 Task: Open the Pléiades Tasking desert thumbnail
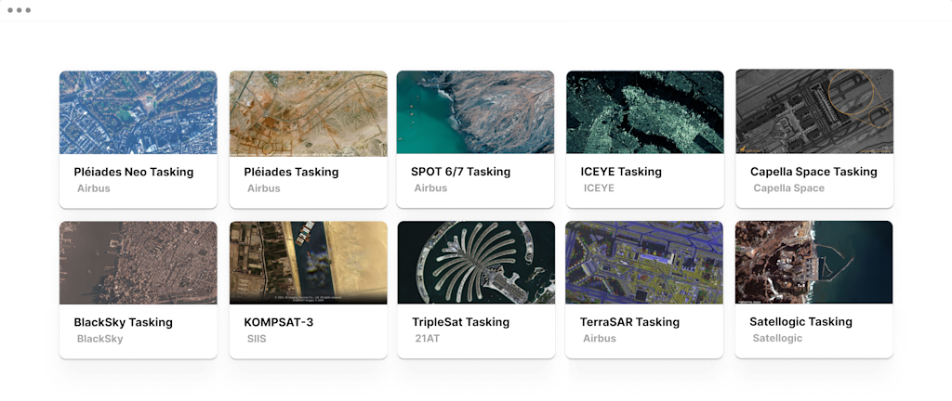[308, 114]
